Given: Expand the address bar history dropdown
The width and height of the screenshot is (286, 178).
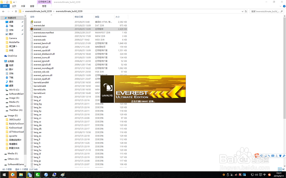Looking at the screenshot, I should coord(242,11).
